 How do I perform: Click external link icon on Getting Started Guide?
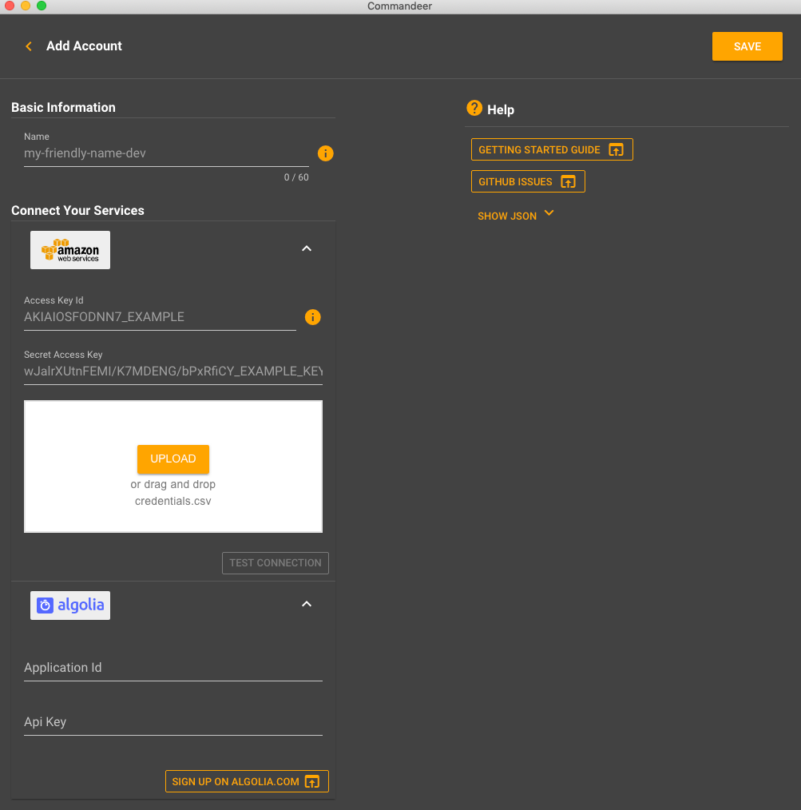tap(616, 150)
